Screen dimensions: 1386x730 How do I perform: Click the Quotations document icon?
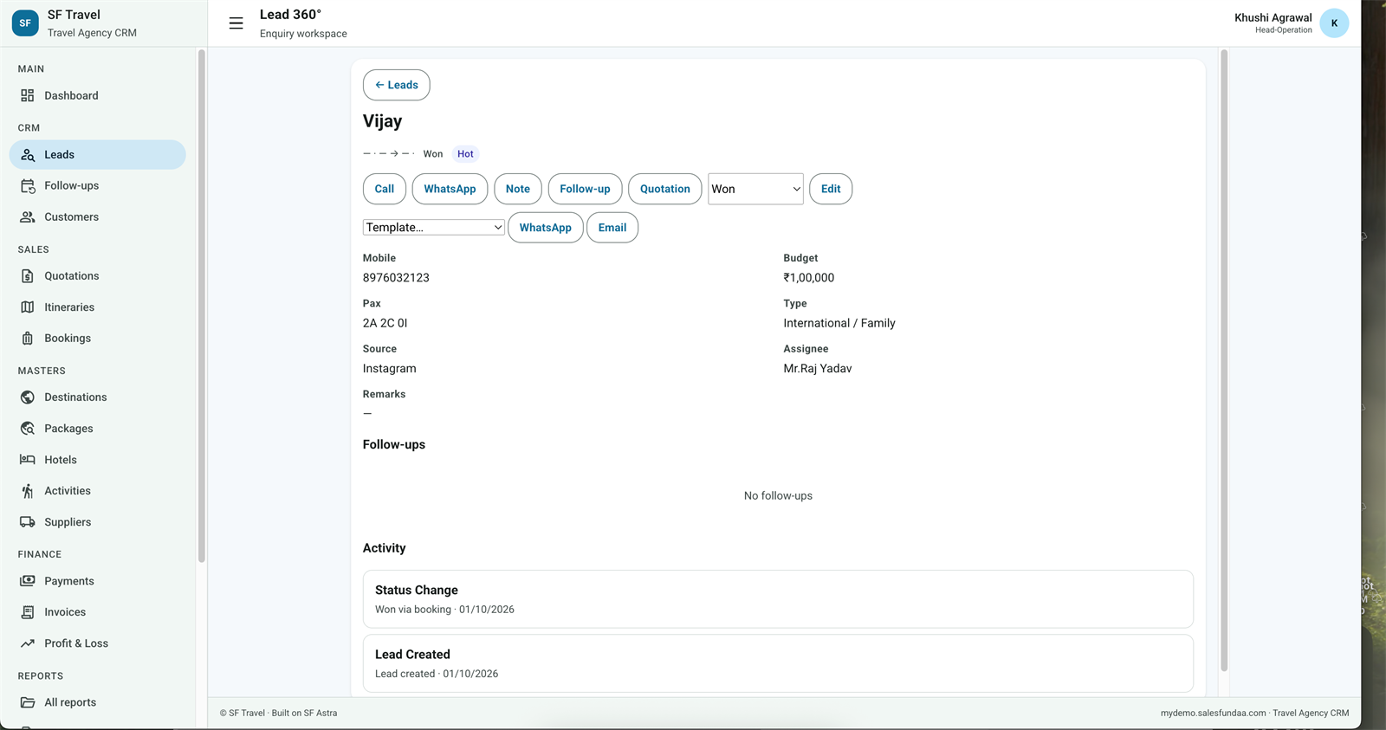coord(28,276)
